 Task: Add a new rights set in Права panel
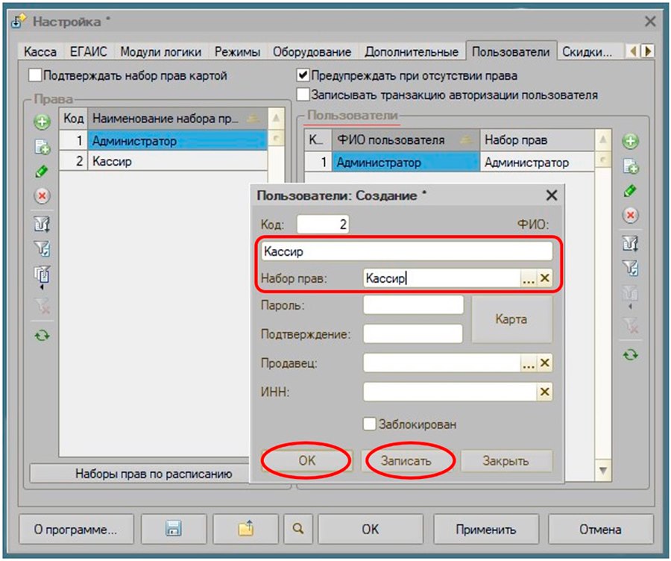[42, 122]
